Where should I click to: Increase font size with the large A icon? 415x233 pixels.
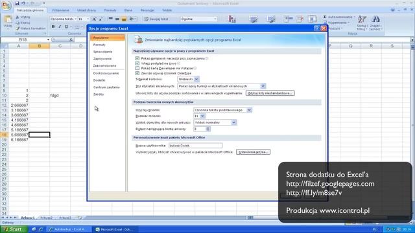(94, 19)
